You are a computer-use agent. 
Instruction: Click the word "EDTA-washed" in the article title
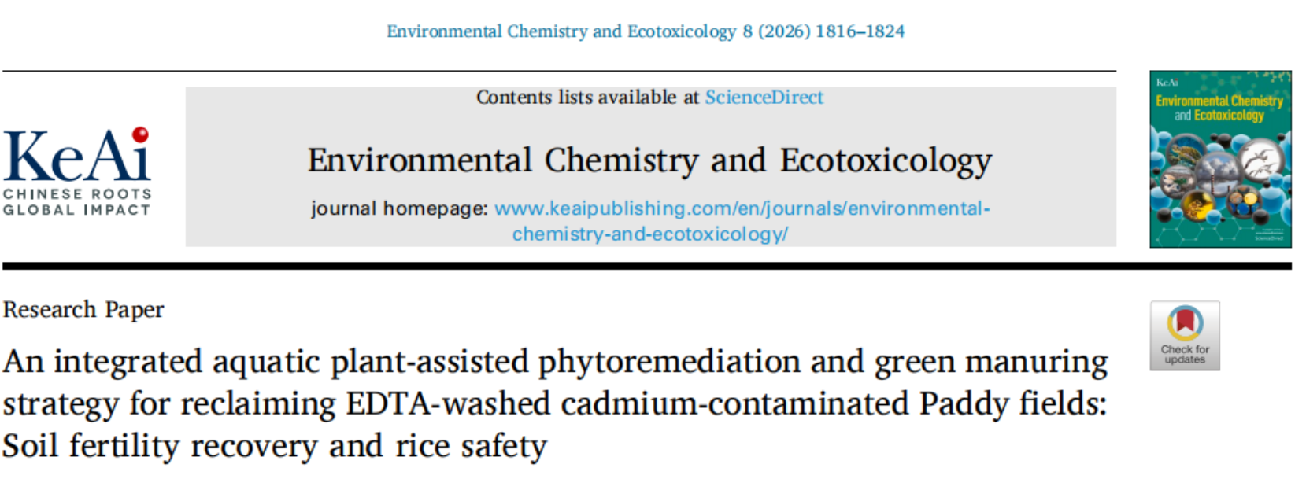tap(448, 404)
